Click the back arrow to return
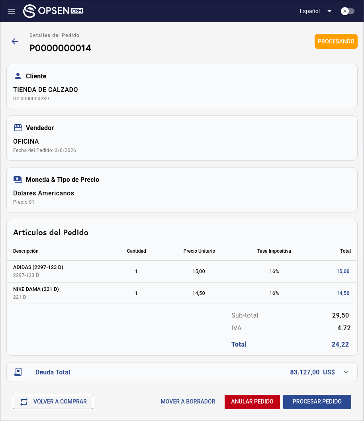Image resolution: width=364 pixels, height=421 pixels. tap(15, 41)
